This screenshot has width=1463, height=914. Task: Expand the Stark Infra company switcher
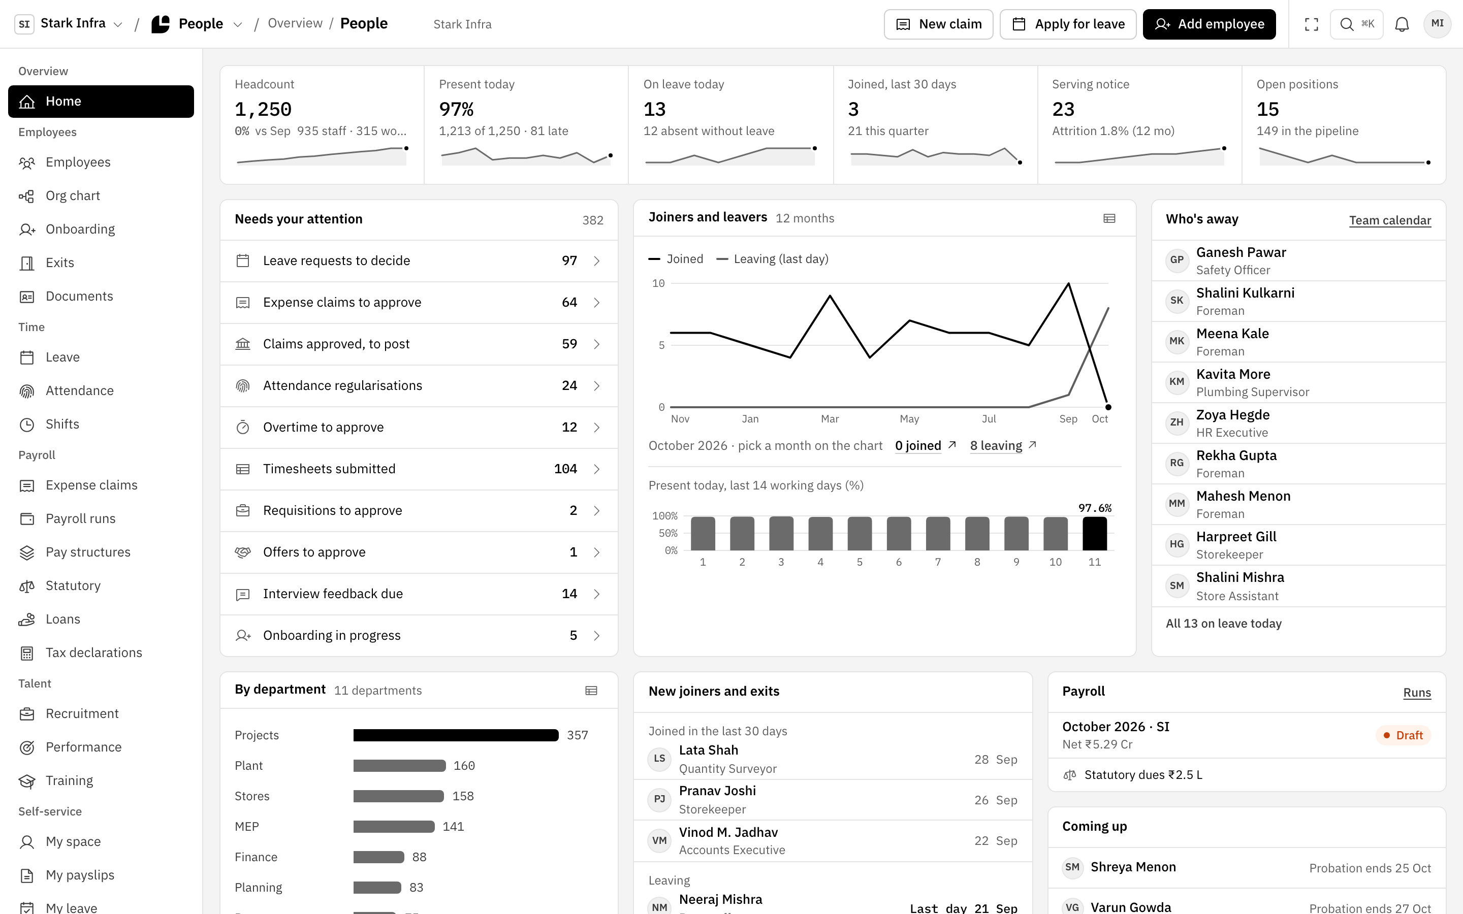(x=69, y=23)
